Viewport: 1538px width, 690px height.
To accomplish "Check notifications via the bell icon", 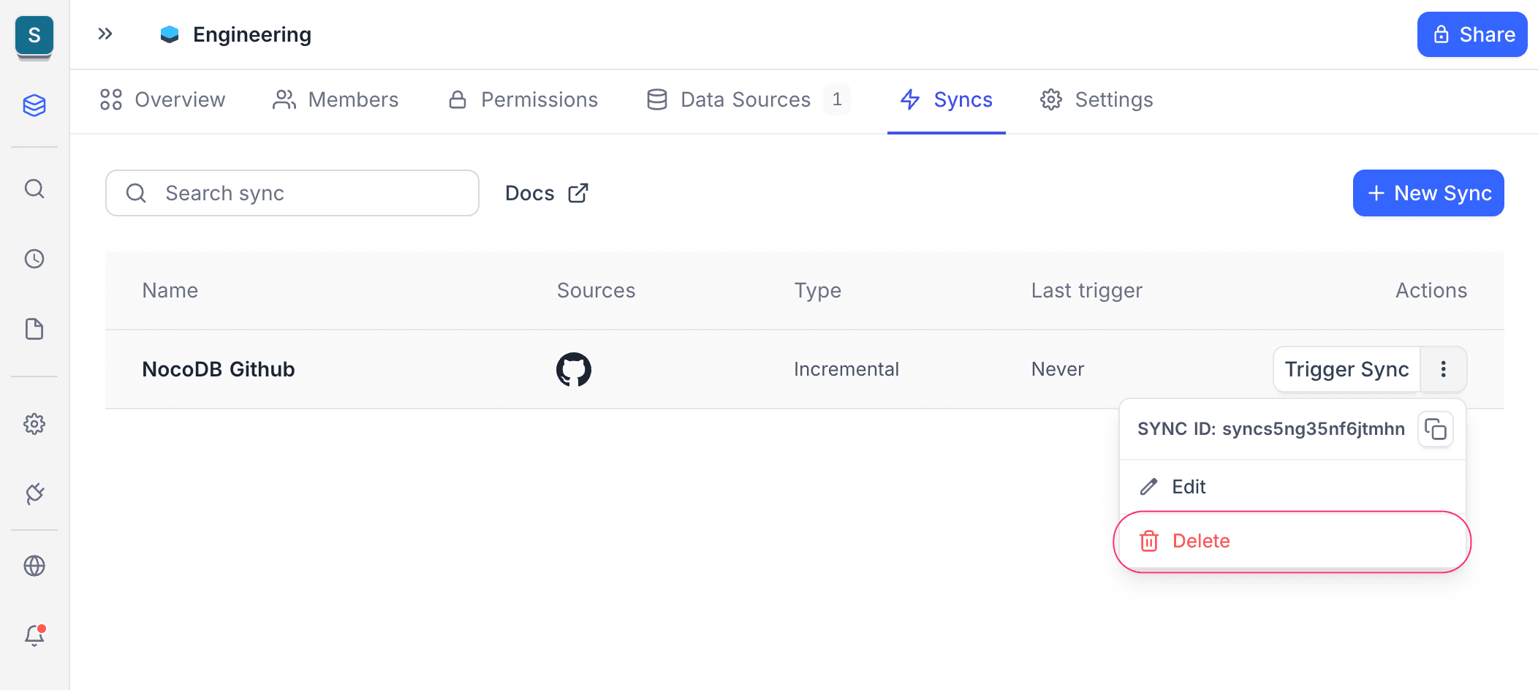I will click(34, 635).
